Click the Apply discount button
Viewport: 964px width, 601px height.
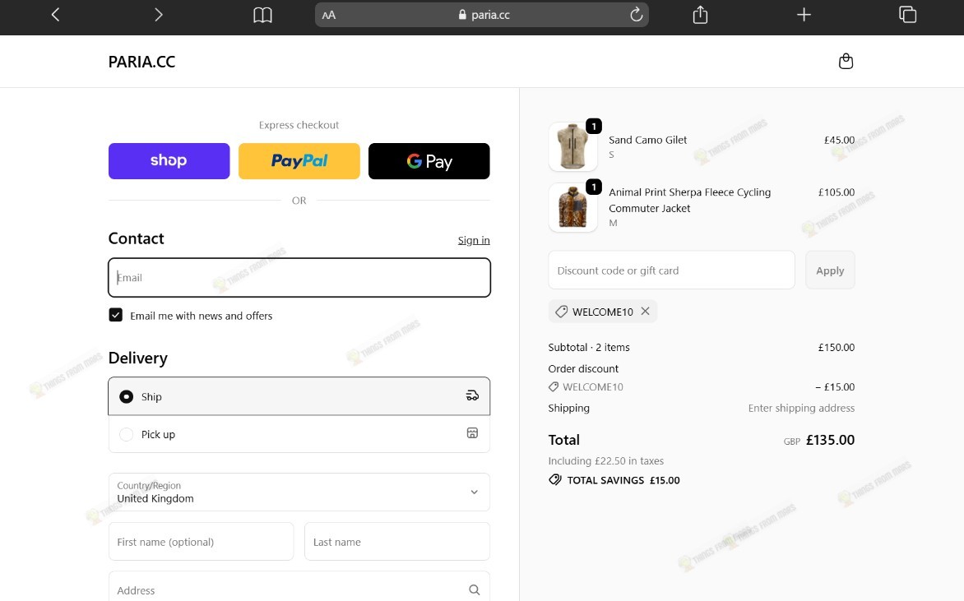pyautogui.click(x=830, y=270)
